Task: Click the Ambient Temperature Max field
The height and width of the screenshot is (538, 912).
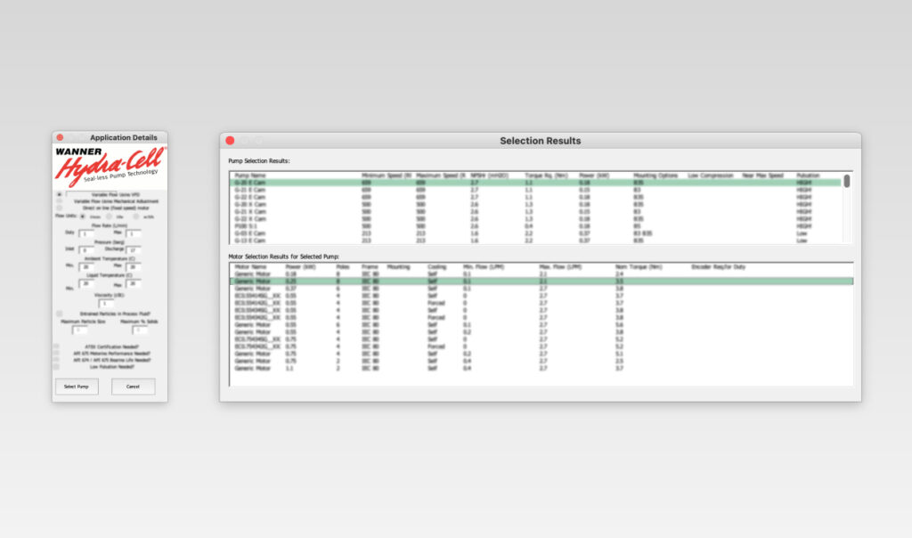Action: tap(134, 267)
